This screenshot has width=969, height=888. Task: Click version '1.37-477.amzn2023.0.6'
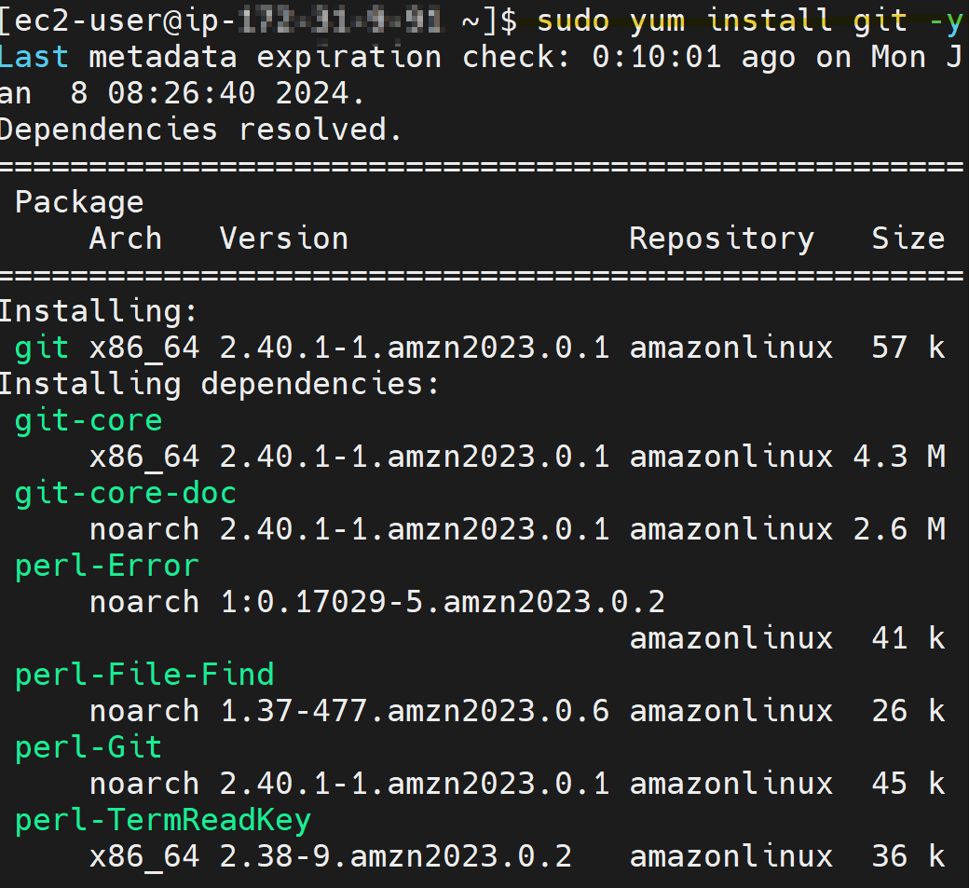click(x=415, y=711)
